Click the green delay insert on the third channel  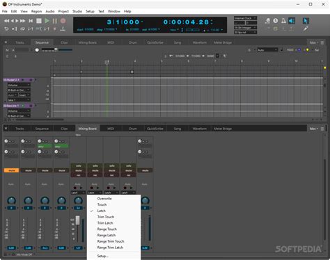[45, 147]
